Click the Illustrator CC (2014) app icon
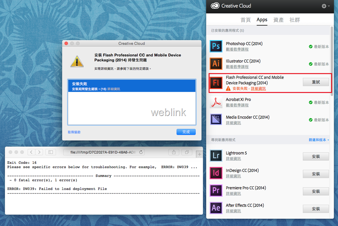This screenshot has width=338, height=226. click(216, 63)
